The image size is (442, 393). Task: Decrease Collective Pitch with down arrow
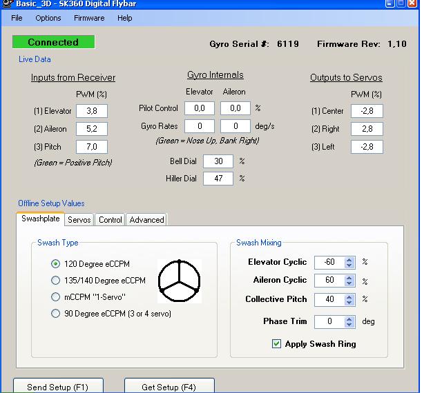tap(349, 302)
